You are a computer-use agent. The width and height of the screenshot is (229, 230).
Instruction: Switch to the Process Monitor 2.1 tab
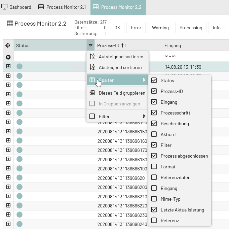coord(62,7)
